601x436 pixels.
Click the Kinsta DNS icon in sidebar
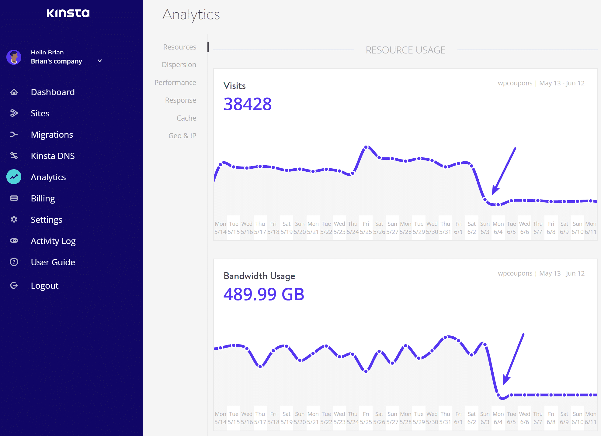coord(14,155)
